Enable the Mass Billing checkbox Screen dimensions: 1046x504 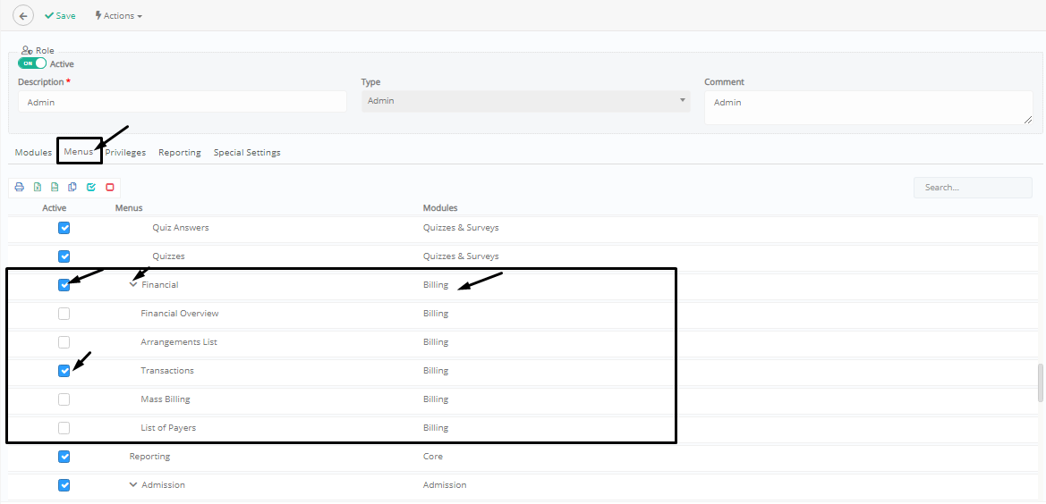(64, 399)
